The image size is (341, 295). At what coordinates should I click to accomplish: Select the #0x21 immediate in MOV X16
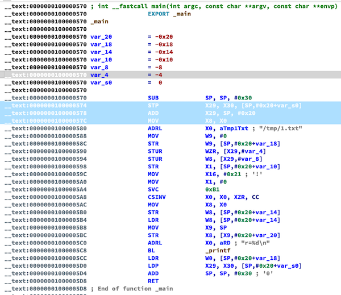[x=232, y=174]
